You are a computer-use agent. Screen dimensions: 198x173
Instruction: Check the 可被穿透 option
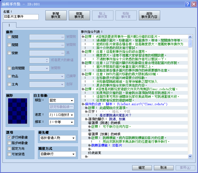pyautogui.click(x=9, y=154)
